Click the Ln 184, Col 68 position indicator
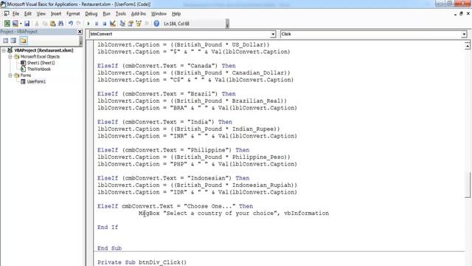The width and height of the screenshot is (472, 266). click(x=176, y=24)
